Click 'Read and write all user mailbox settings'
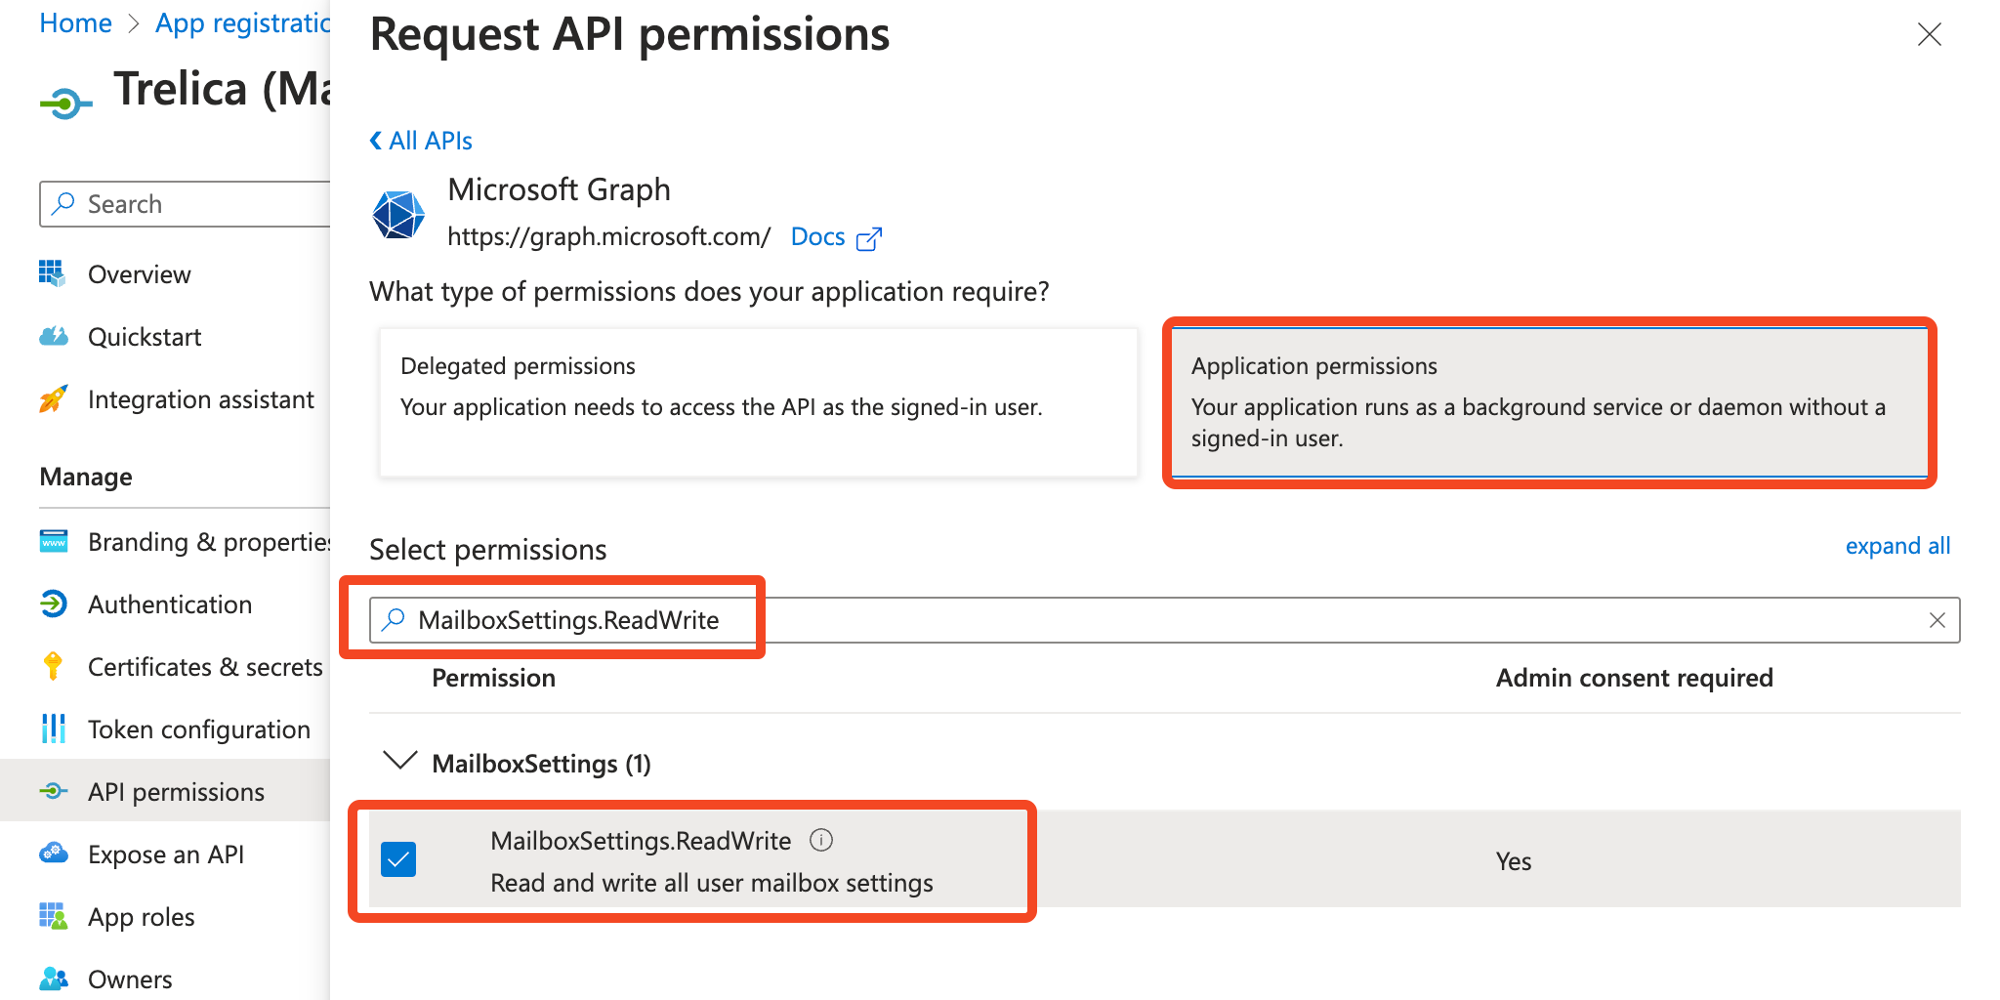Image resolution: width=2000 pixels, height=1000 pixels. click(x=712, y=883)
